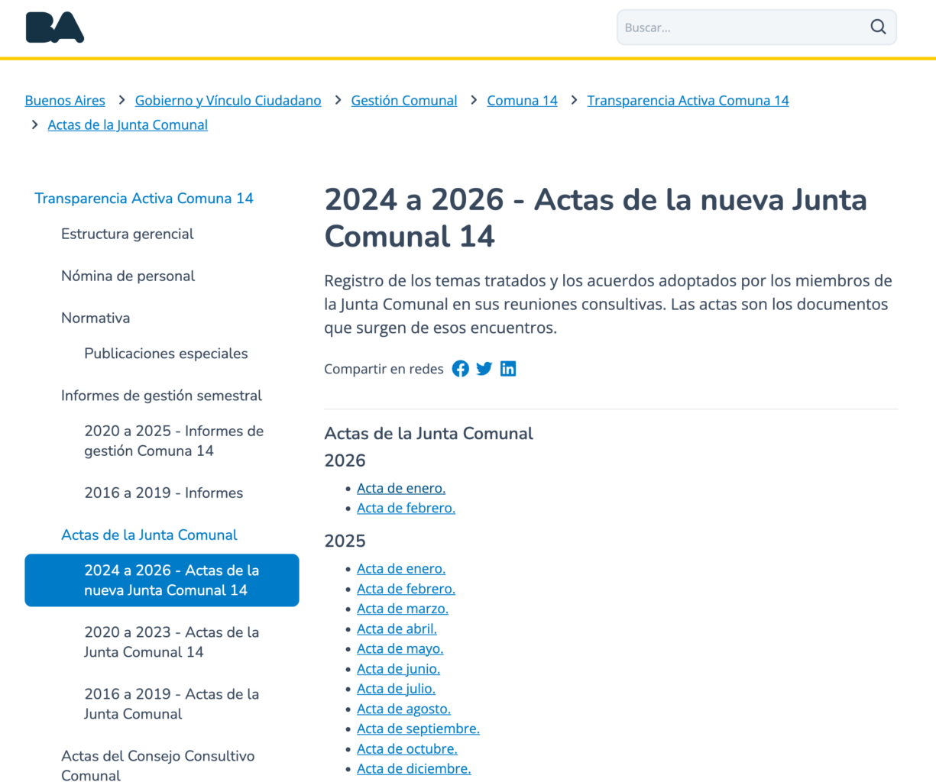
Task: Open 2026 Acta de febrero link
Action: pyautogui.click(x=406, y=509)
